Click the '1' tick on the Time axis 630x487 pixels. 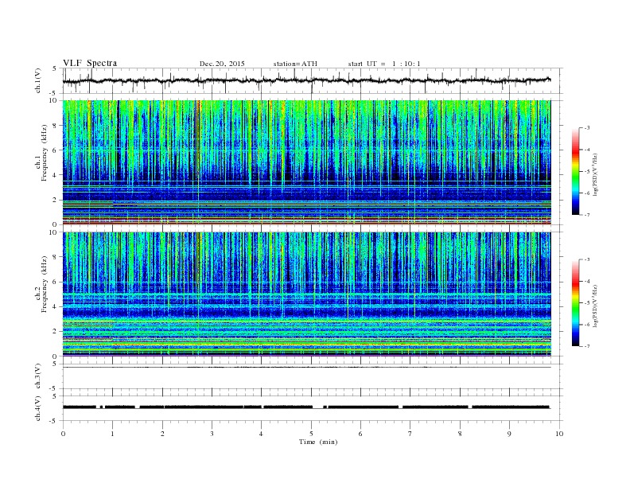pos(112,434)
